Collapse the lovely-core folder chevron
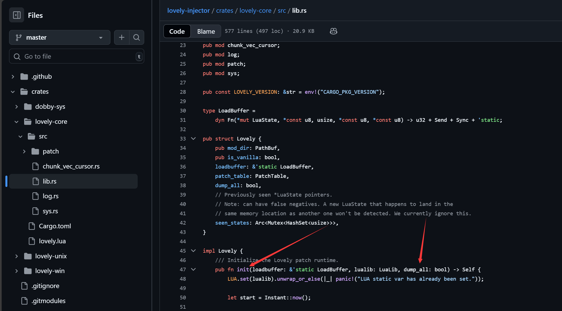This screenshot has height=311, width=562. (x=16, y=122)
